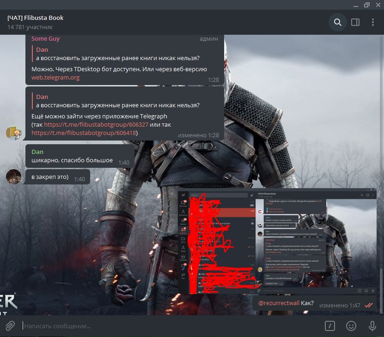
Task: Start voice recording with microphone icon
Action: 372,326
